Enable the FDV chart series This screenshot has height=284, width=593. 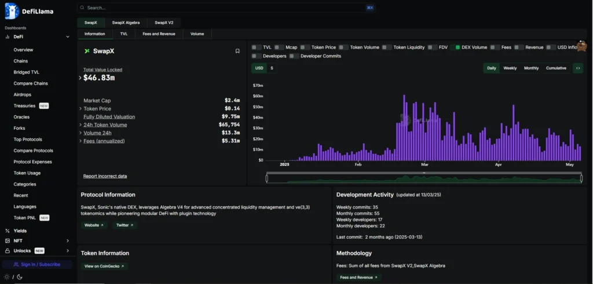(x=432, y=48)
